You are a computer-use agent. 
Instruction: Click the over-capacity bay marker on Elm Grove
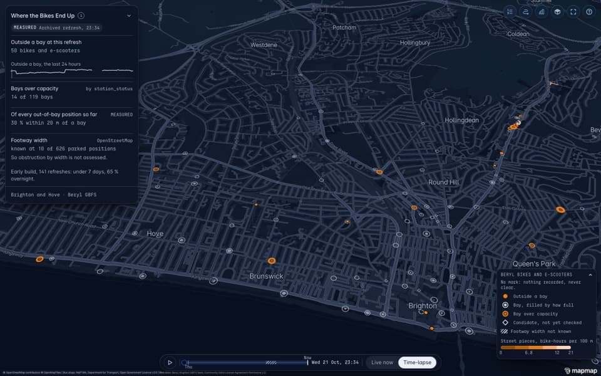[x=560, y=210]
